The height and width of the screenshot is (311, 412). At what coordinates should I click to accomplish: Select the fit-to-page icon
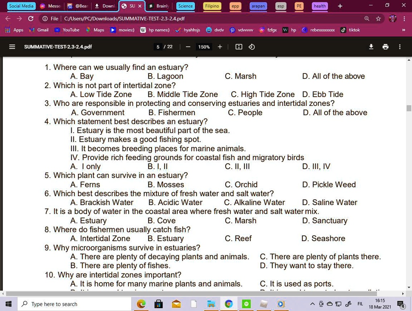click(239, 47)
